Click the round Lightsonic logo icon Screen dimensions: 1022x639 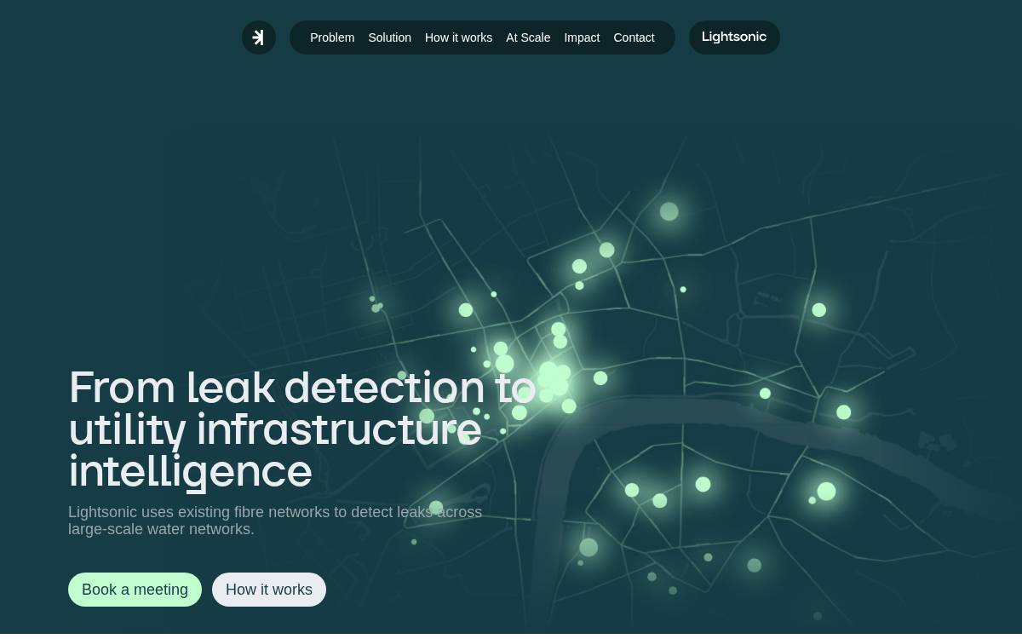pos(259,37)
